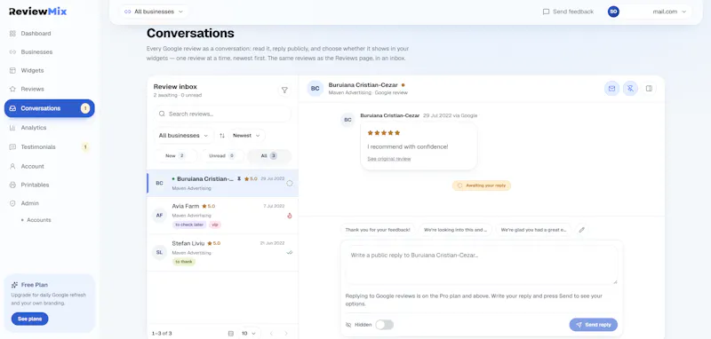Click Send reply button
The width and height of the screenshot is (711, 339).
click(593, 325)
